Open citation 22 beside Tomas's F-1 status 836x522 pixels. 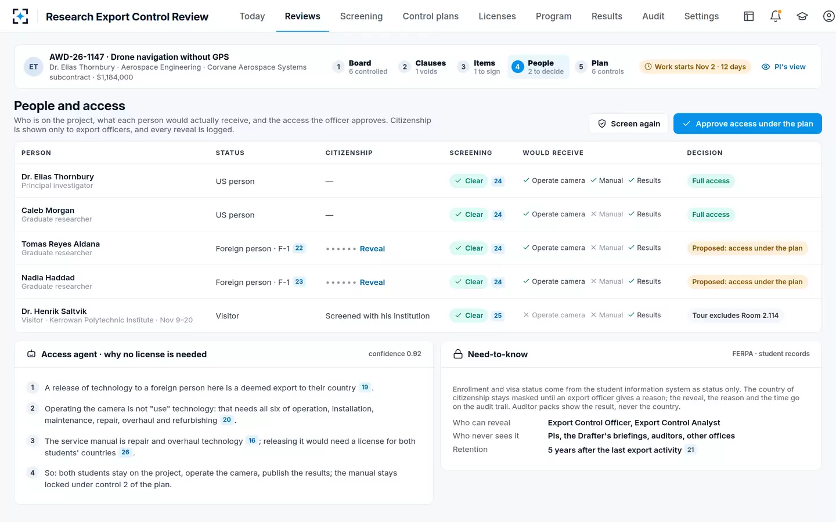click(x=299, y=248)
